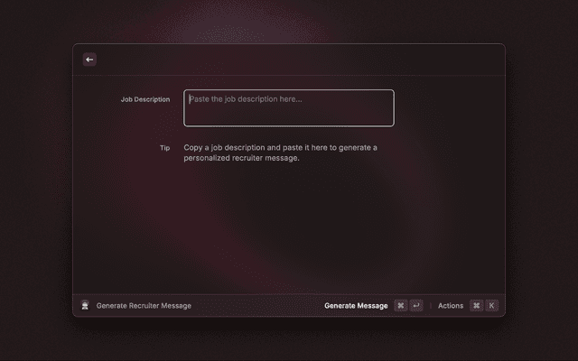Click the back arrow icon
This screenshot has width=578, height=361.
(x=89, y=60)
